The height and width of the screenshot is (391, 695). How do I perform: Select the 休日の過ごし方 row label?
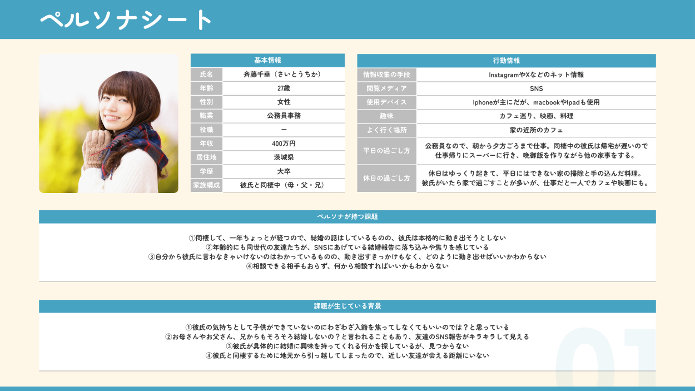click(386, 179)
